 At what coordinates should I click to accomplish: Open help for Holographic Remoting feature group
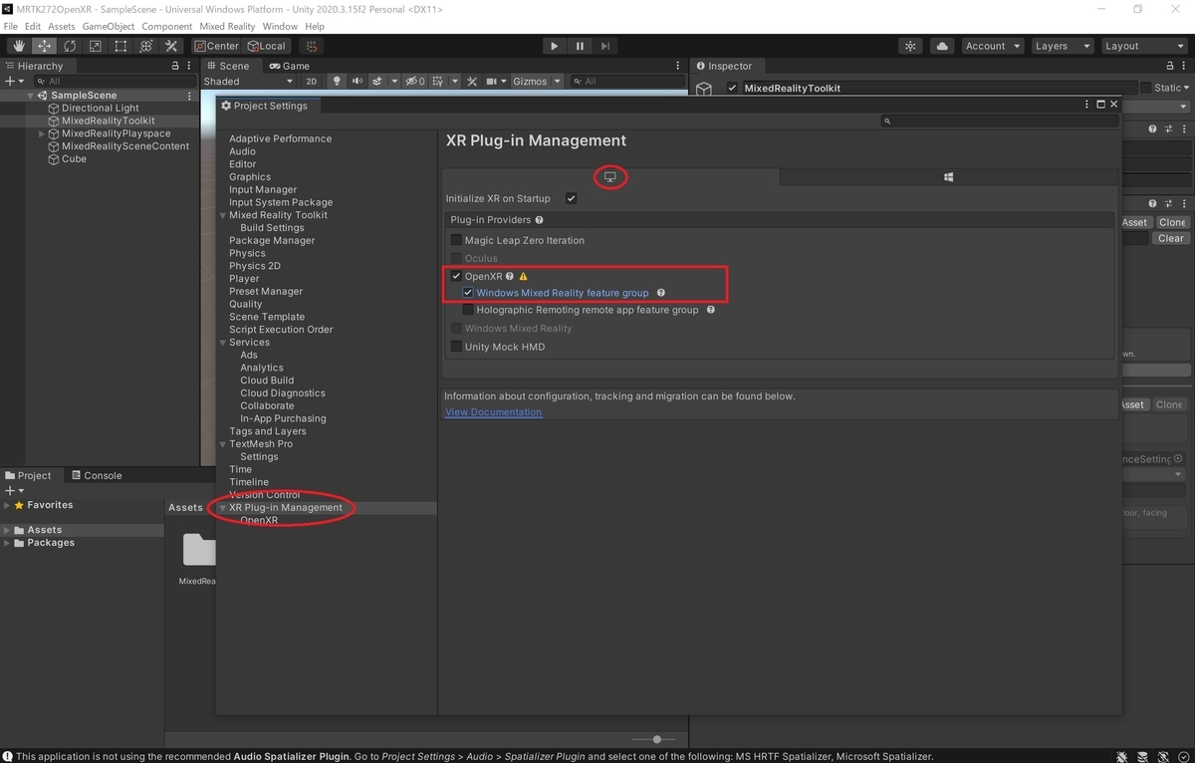710,310
